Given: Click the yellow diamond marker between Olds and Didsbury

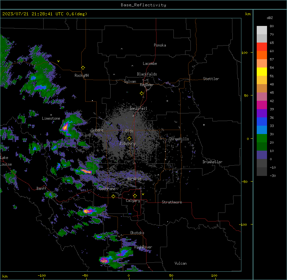Looking at the screenshot, I should coord(129,139).
